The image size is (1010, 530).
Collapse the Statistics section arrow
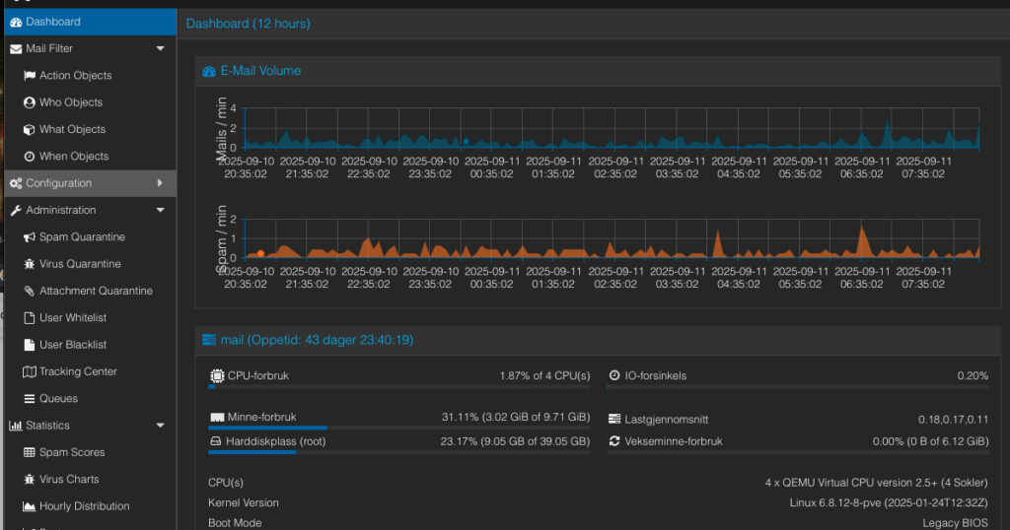coord(161,426)
